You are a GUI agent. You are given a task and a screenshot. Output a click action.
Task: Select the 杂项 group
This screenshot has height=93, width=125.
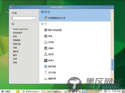tap(15, 59)
